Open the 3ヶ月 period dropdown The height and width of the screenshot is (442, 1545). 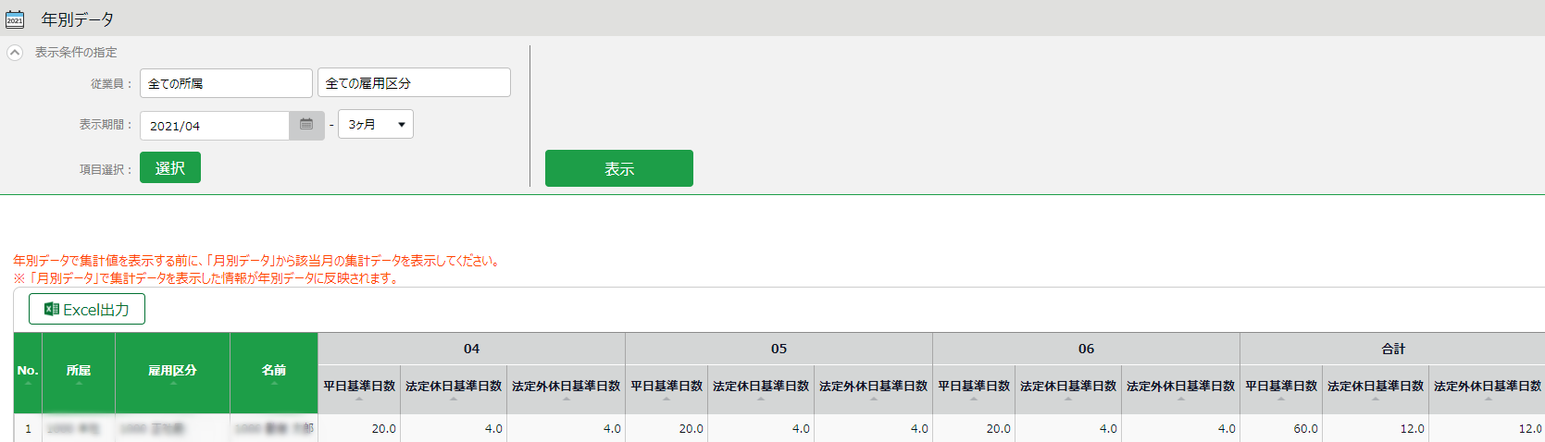376,124
